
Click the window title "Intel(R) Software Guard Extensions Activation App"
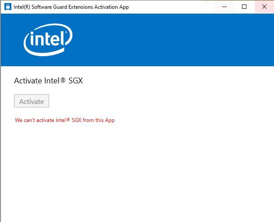pos(71,7)
